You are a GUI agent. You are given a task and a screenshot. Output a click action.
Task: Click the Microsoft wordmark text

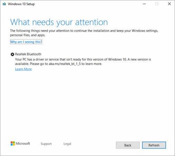tap(23, 143)
